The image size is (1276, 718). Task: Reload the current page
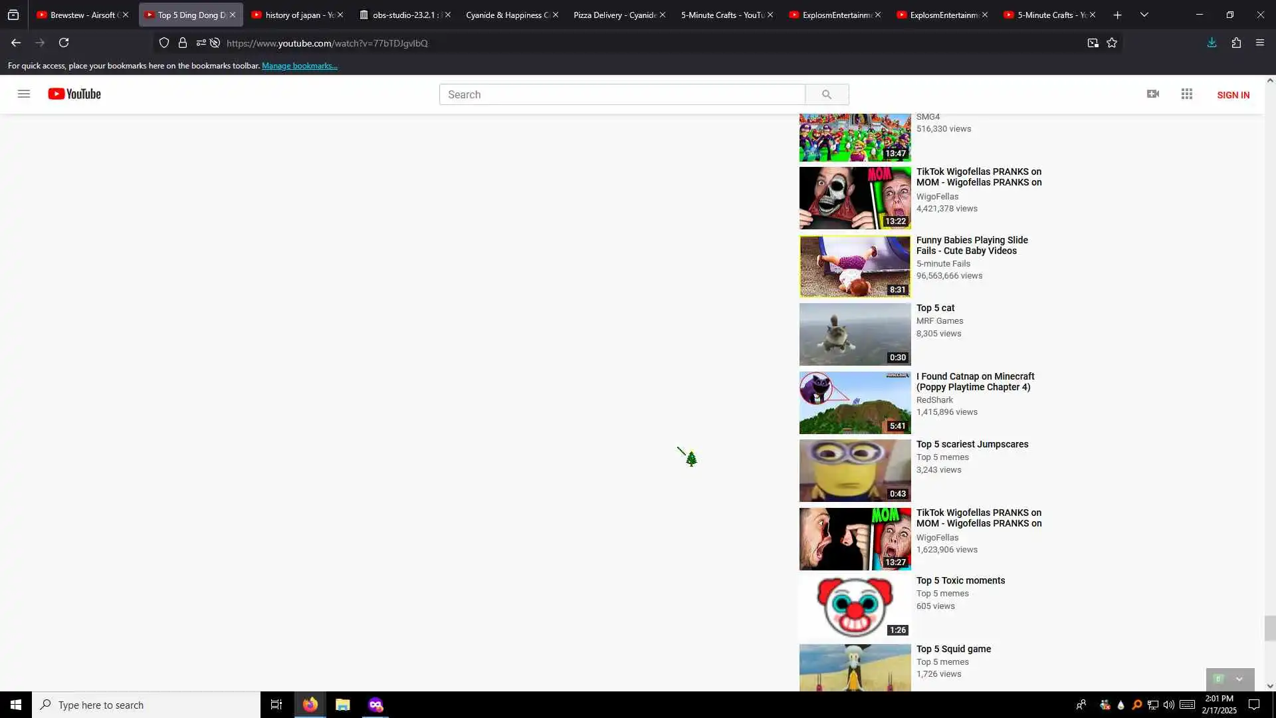tap(64, 43)
